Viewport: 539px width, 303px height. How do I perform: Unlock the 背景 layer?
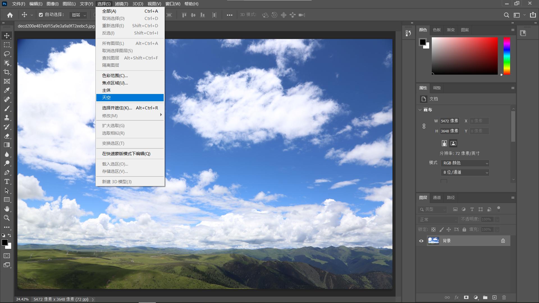(x=503, y=241)
